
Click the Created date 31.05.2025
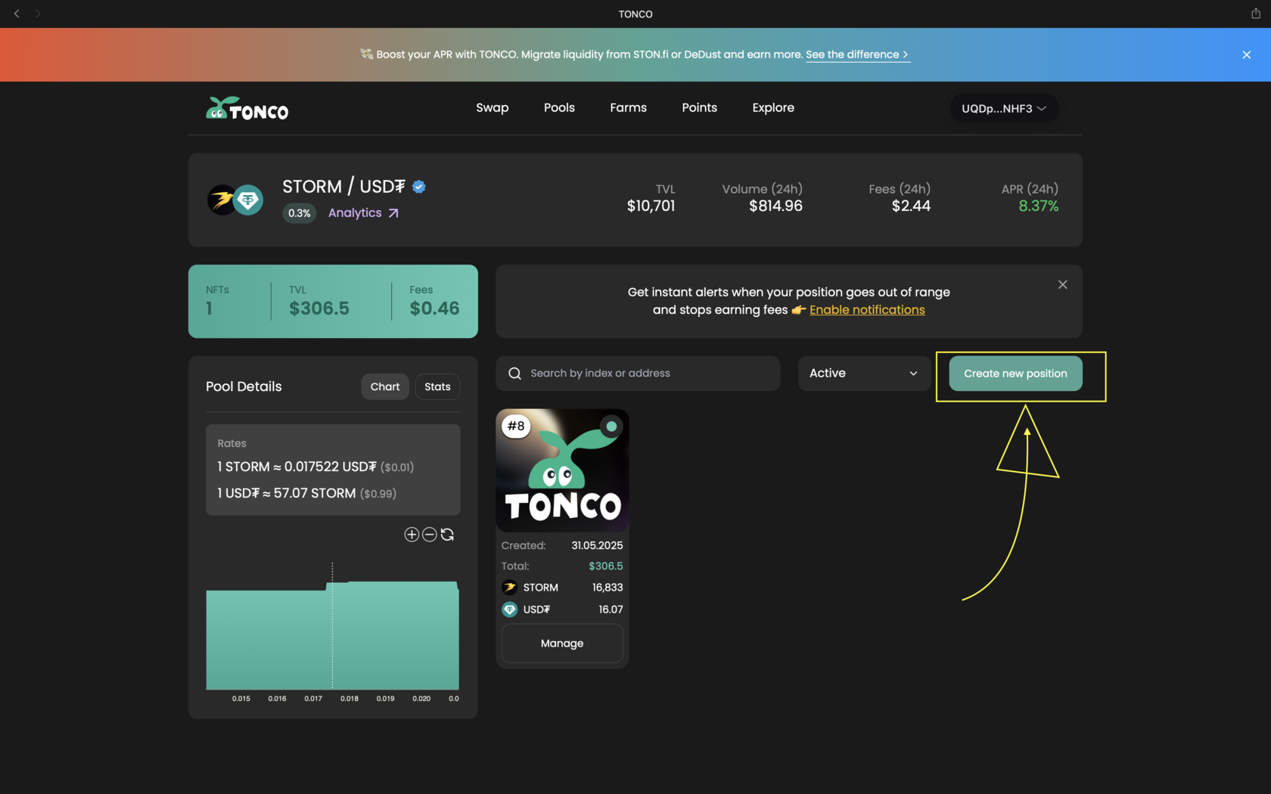pos(597,545)
